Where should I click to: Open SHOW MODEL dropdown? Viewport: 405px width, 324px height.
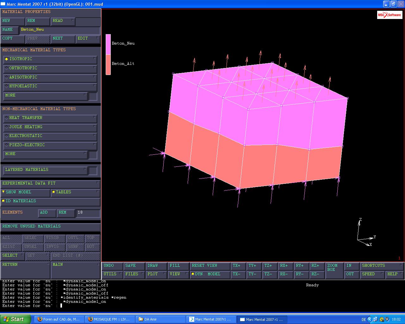tap(25, 192)
